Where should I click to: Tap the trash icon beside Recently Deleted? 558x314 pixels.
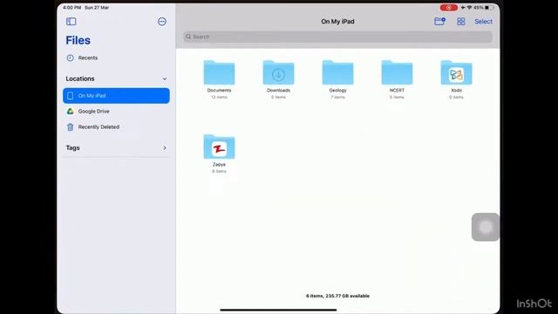click(x=70, y=126)
